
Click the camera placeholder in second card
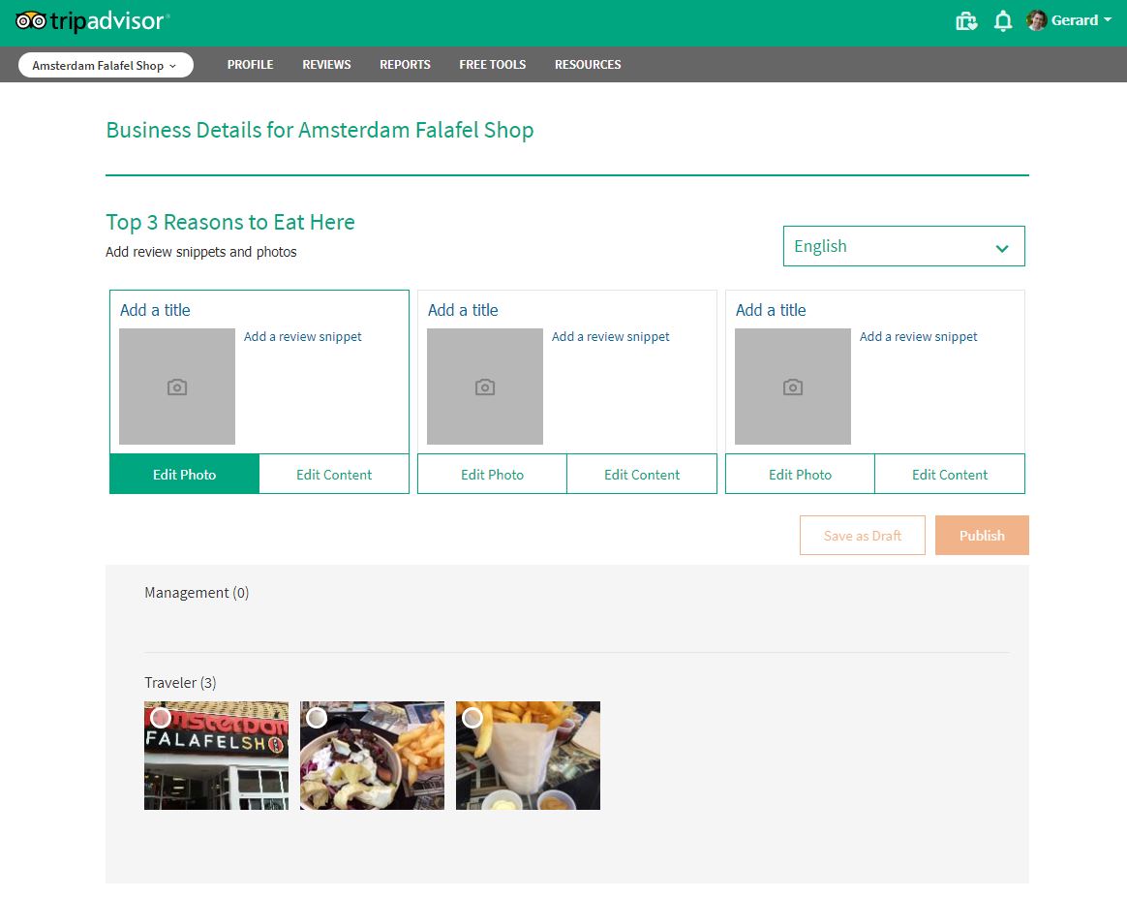point(485,387)
